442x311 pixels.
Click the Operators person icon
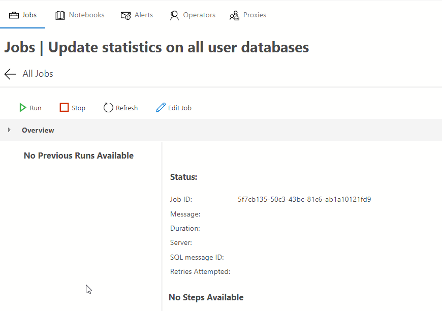click(174, 15)
